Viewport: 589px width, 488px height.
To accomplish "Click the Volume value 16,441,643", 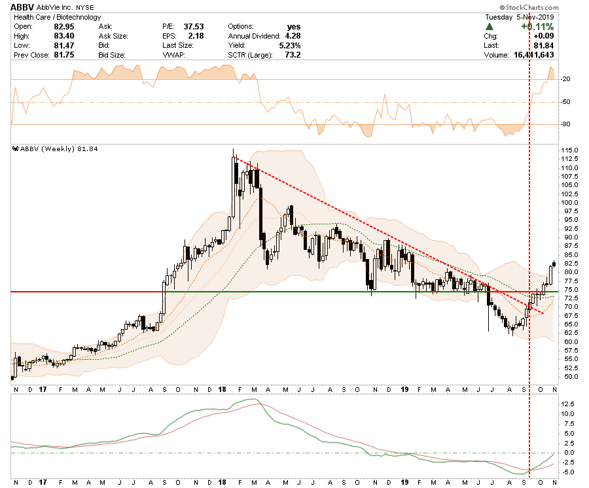I will point(534,55).
